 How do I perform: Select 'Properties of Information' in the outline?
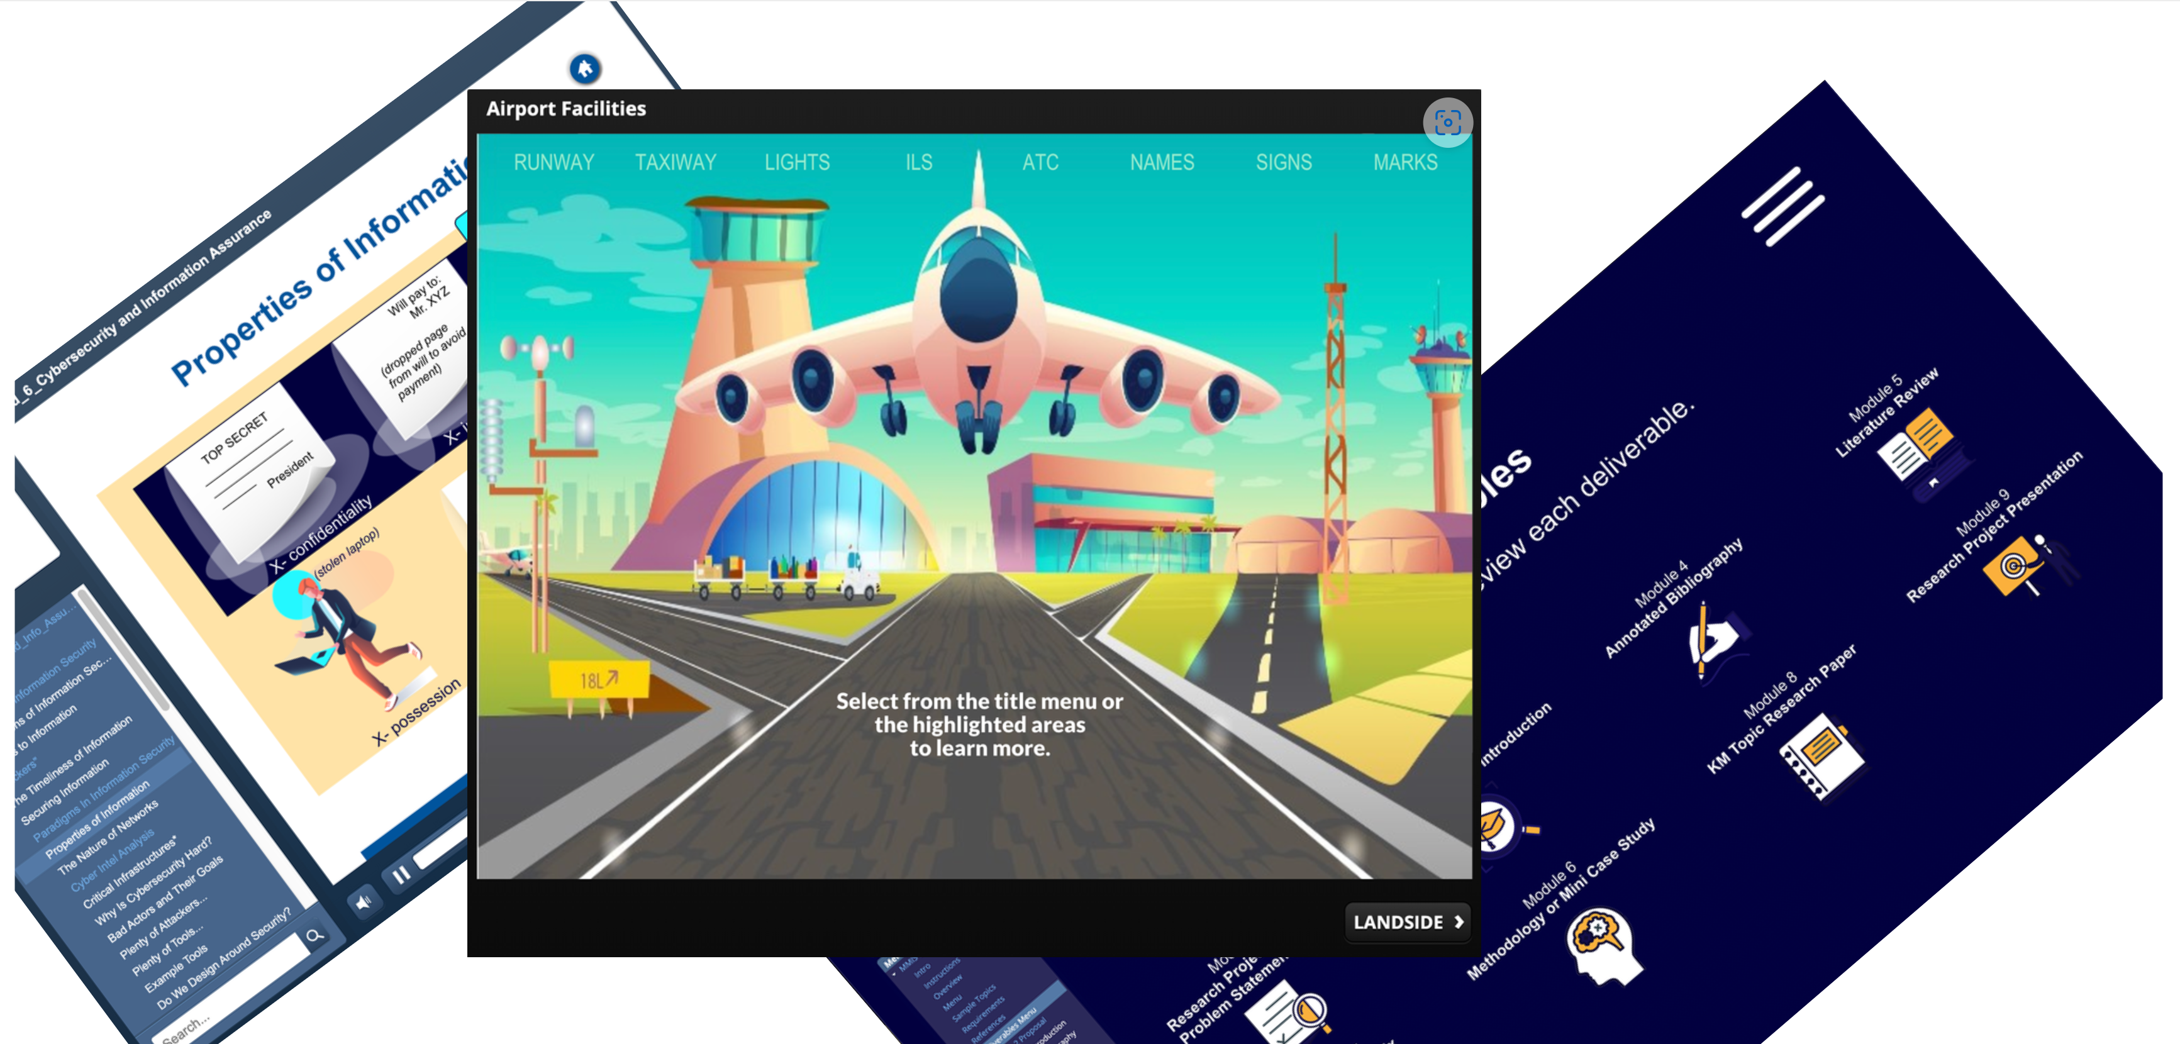point(97,819)
